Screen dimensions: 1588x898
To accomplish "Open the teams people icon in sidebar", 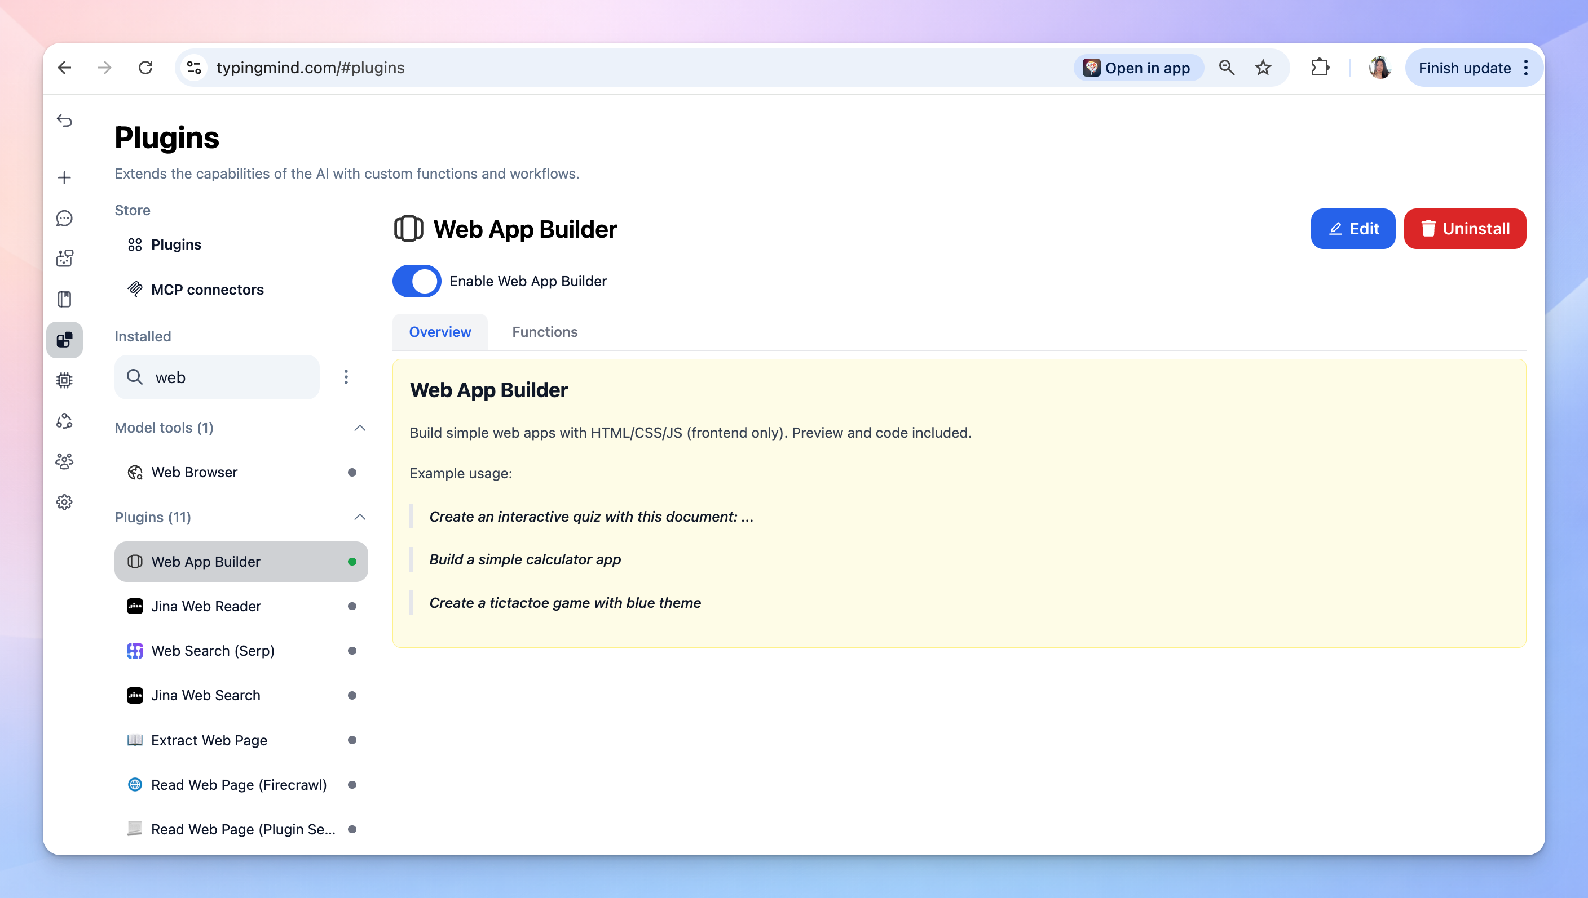I will click(x=64, y=461).
